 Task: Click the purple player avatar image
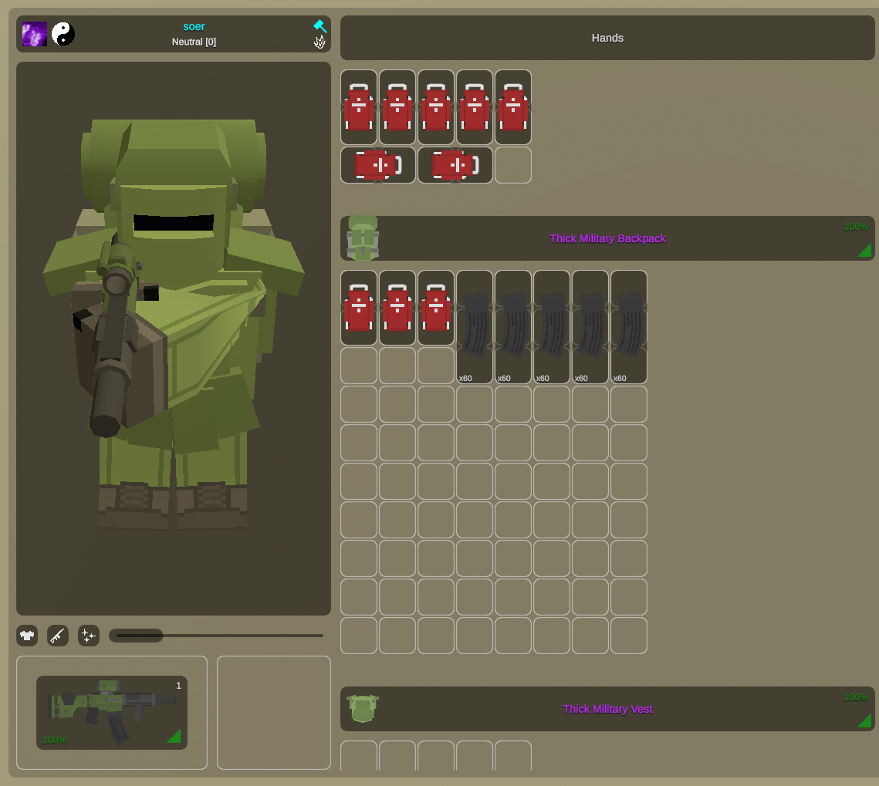34,34
